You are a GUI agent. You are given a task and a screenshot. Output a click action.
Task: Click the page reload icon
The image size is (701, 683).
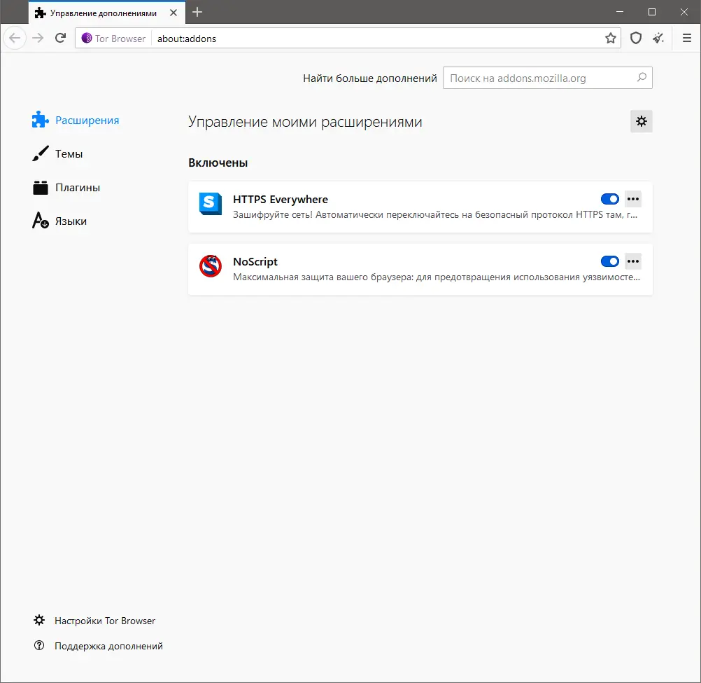point(60,38)
